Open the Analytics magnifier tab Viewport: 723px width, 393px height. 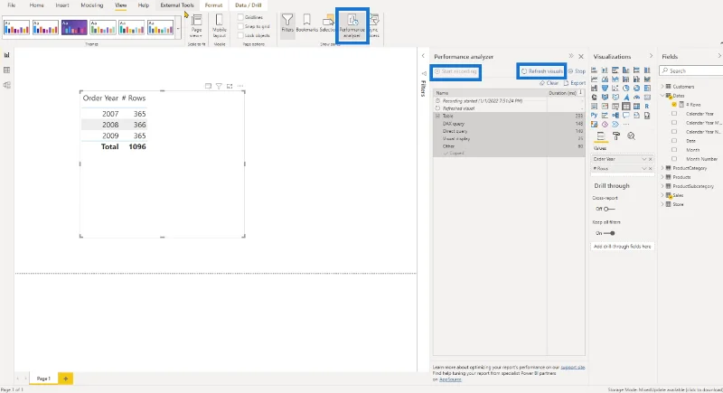pos(631,136)
